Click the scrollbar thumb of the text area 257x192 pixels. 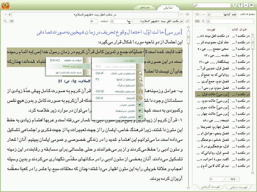tap(188, 37)
